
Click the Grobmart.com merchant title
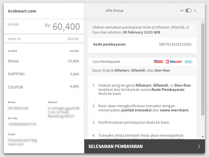pyautogui.click(x=22, y=11)
